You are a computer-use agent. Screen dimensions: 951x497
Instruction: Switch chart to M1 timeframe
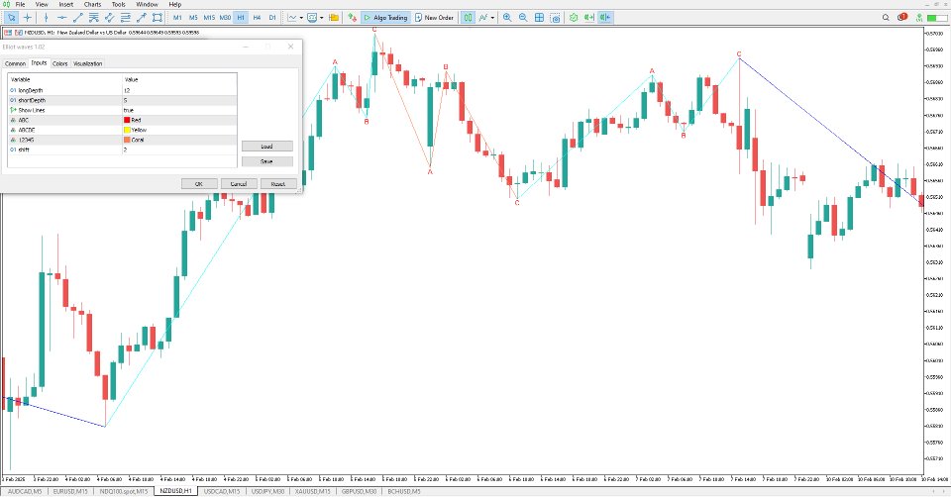tap(177, 18)
